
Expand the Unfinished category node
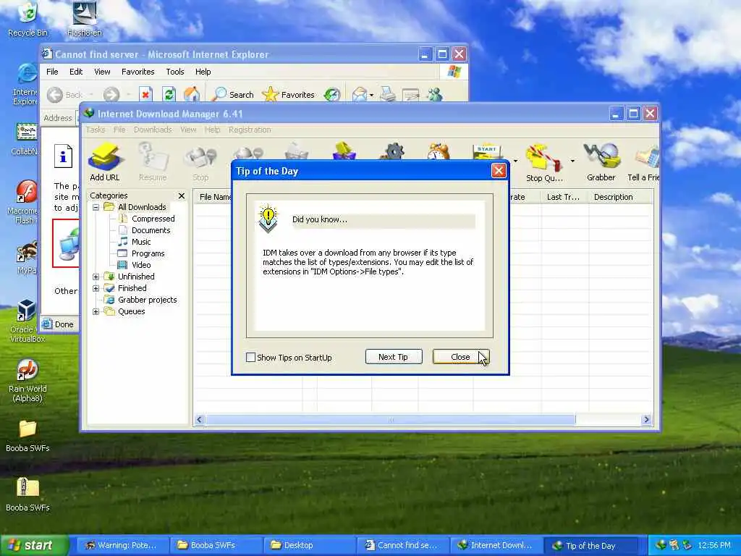(x=96, y=277)
